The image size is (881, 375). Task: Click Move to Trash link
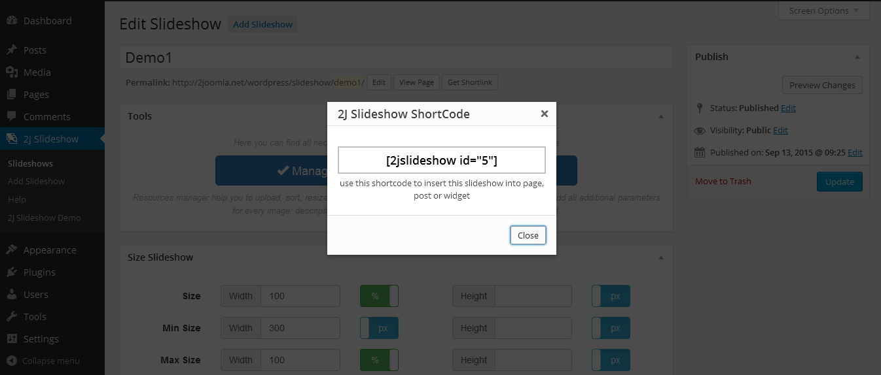click(723, 181)
